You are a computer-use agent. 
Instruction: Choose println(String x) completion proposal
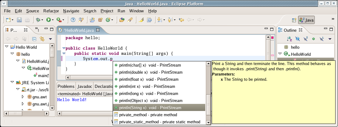[x=159, y=108]
